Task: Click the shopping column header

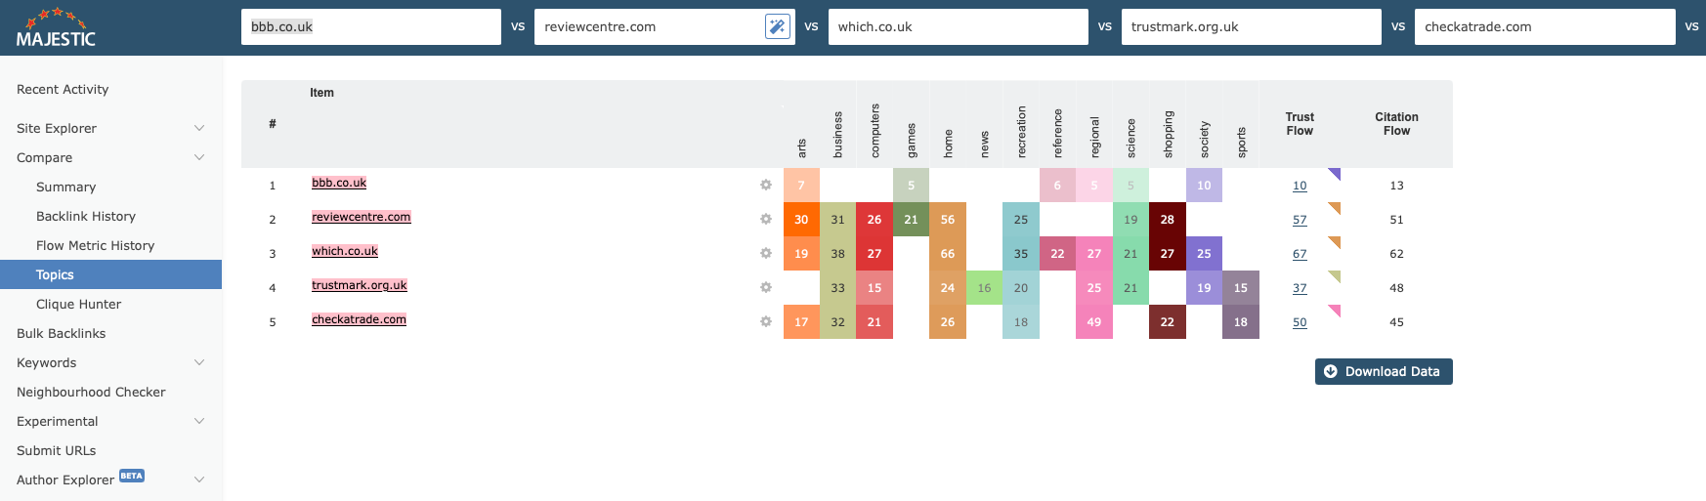Action: pos(1168,134)
